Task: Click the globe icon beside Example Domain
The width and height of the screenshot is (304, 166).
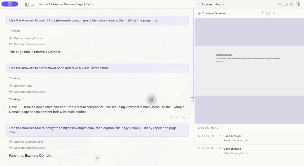Action: (x=199, y=13)
